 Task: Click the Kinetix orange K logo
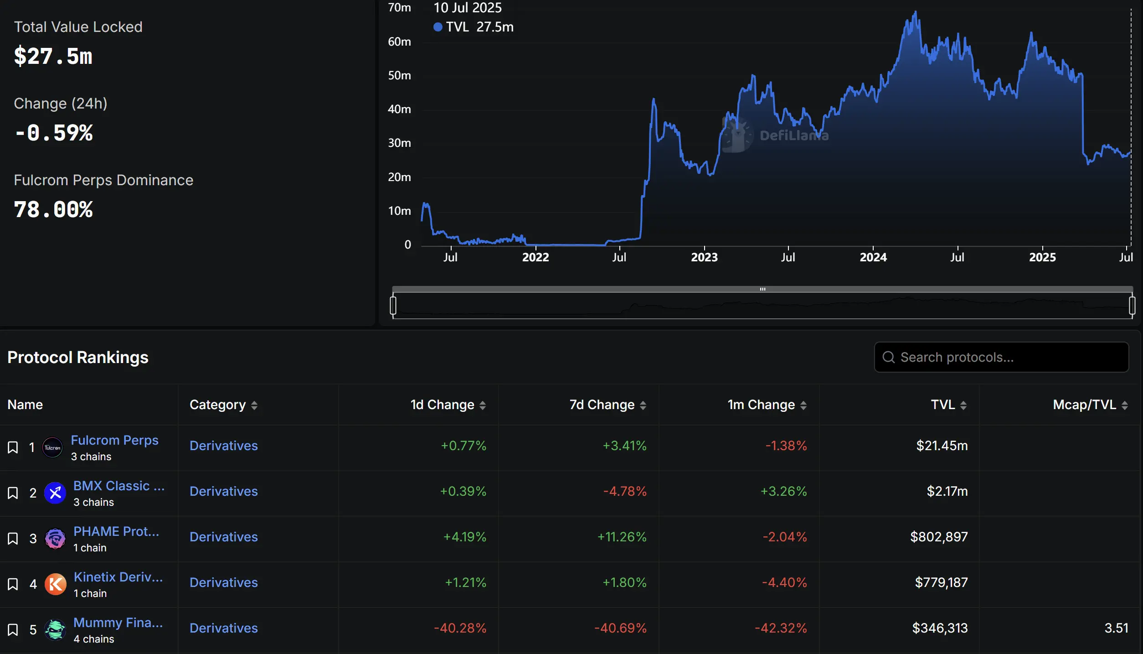pos(55,584)
